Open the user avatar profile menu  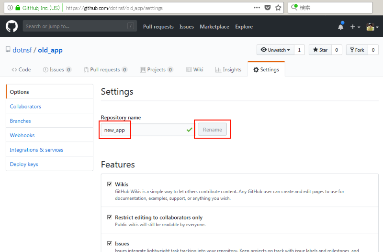(x=372, y=27)
